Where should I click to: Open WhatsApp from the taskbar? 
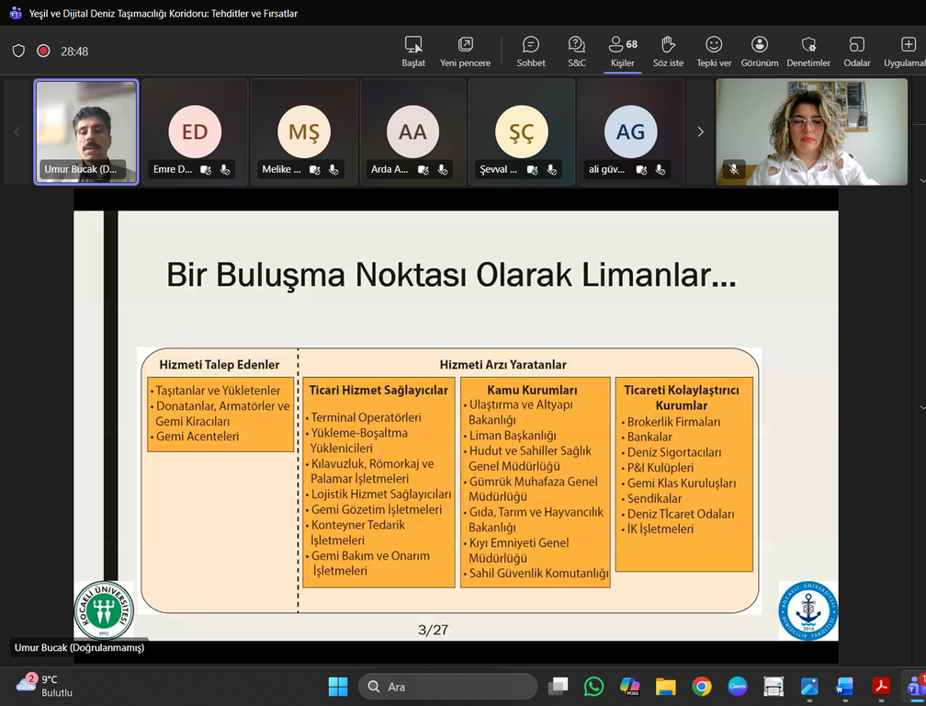[x=593, y=687]
